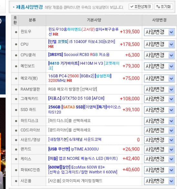Click the 그래픽카드 category label
The image size is (177, 189).
tap(29, 99)
